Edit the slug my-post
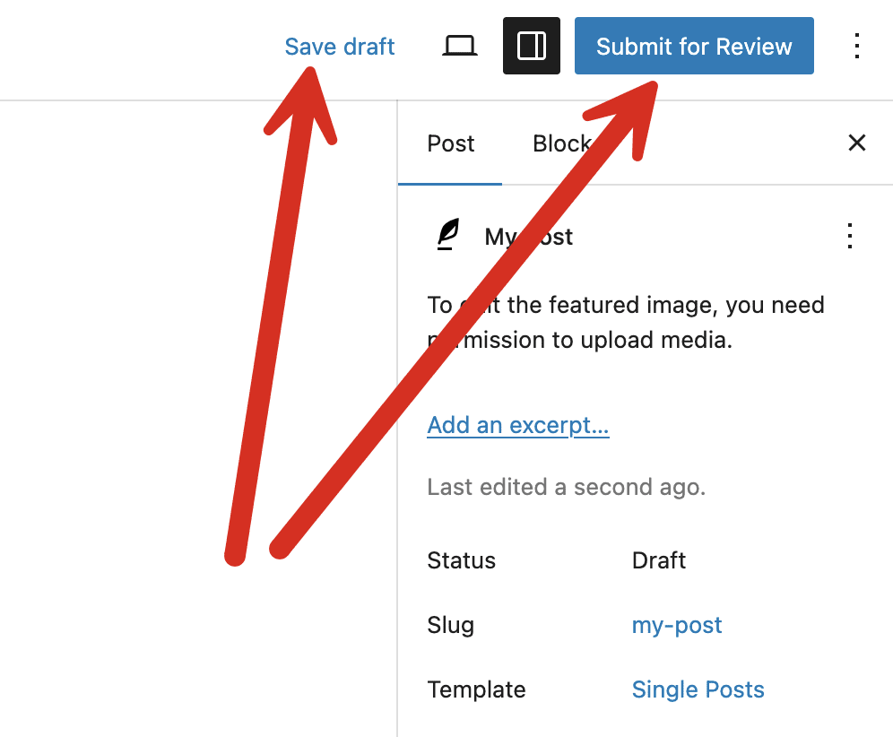This screenshot has height=737, width=893. [677, 625]
